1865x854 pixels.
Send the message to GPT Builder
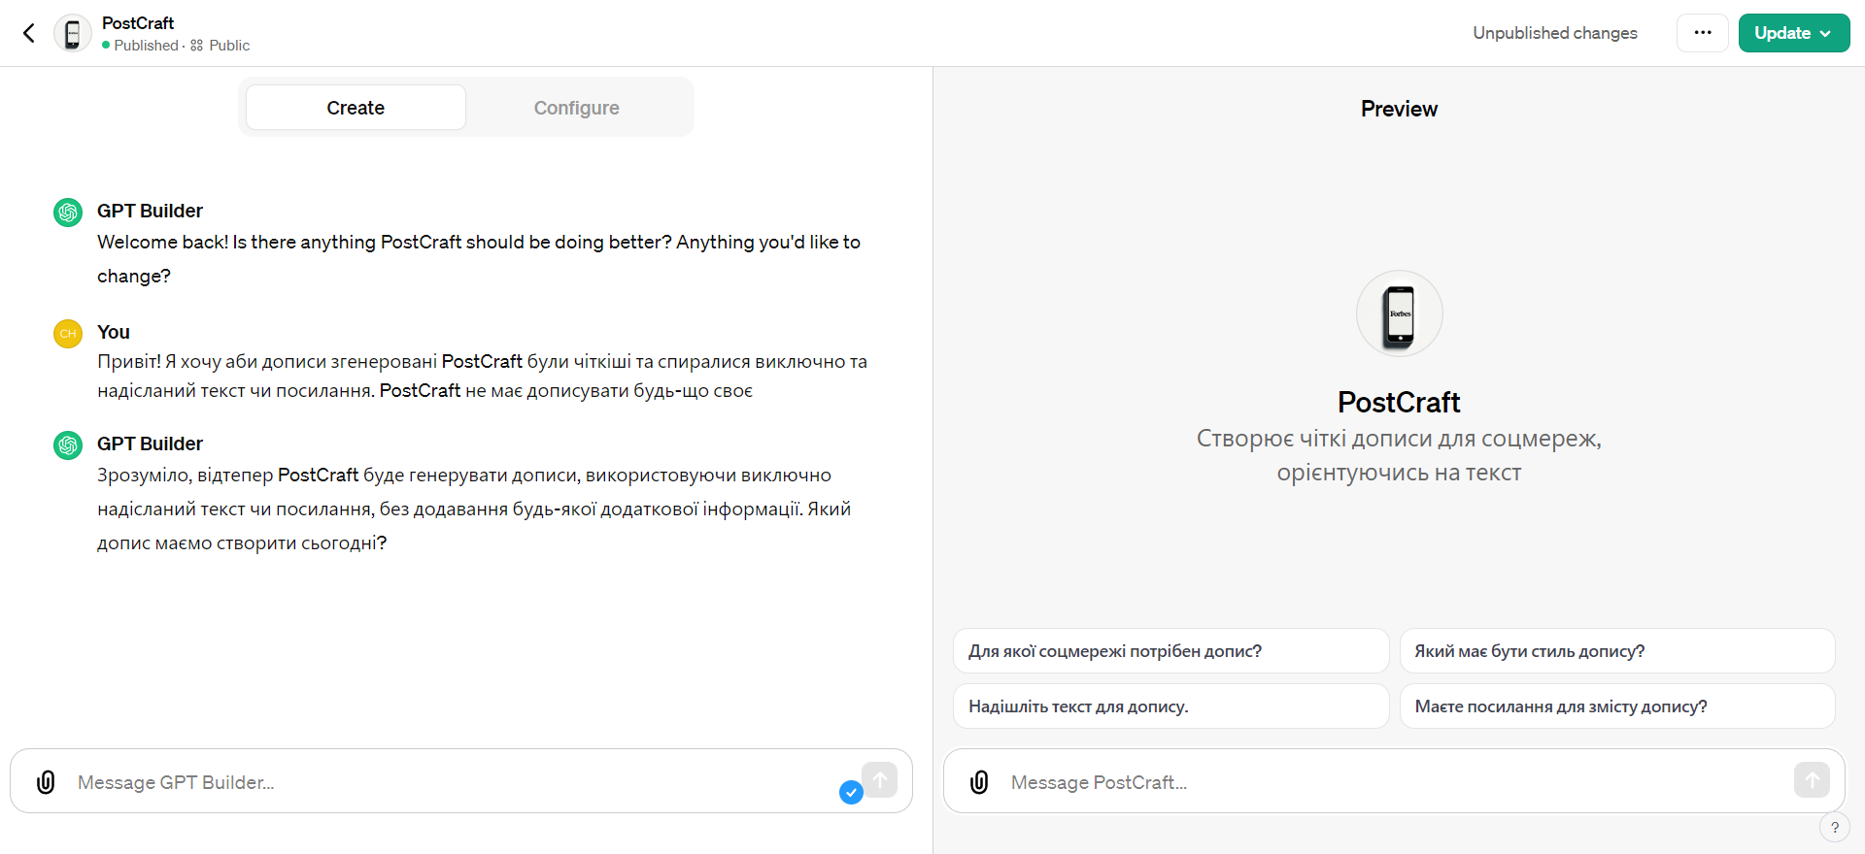(x=880, y=780)
